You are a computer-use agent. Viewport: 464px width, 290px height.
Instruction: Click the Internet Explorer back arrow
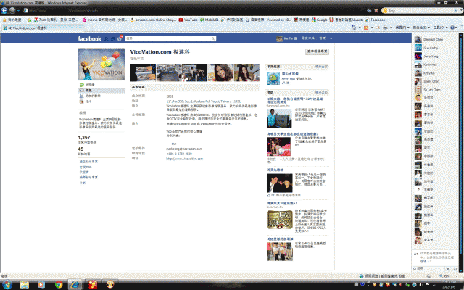coord(4,11)
